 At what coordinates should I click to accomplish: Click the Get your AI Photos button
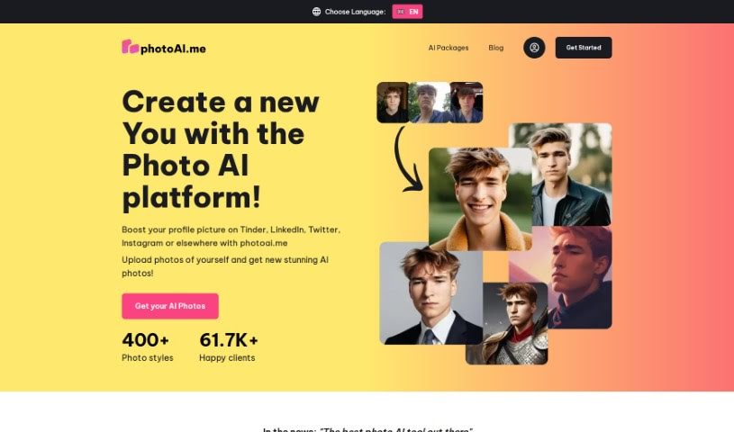tap(170, 306)
